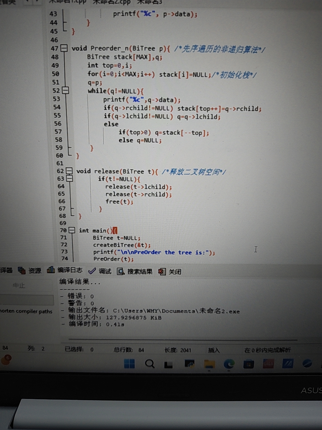Click the 列: 2 status bar entry
Screen dimensions: 322x430
(x=36, y=348)
